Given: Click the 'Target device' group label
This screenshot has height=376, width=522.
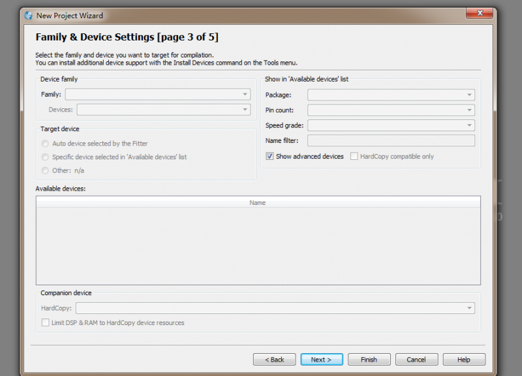Looking at the screenshot, I should [x=60, y=129].
